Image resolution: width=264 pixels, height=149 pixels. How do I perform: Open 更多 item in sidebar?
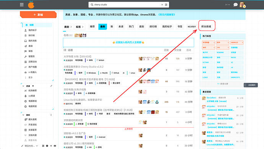[x=30, y=78]
